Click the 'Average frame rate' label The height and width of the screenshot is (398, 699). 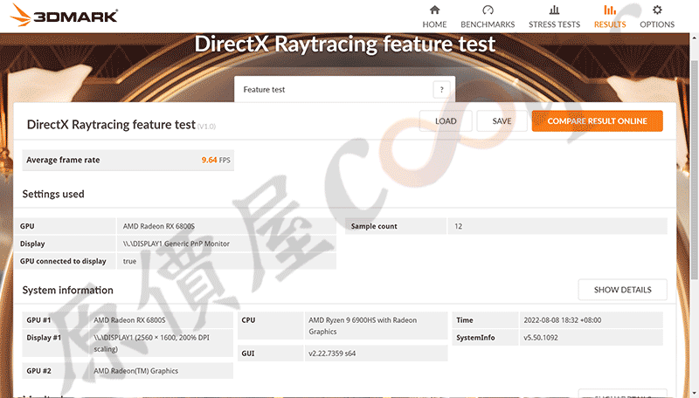coord(63,160)
